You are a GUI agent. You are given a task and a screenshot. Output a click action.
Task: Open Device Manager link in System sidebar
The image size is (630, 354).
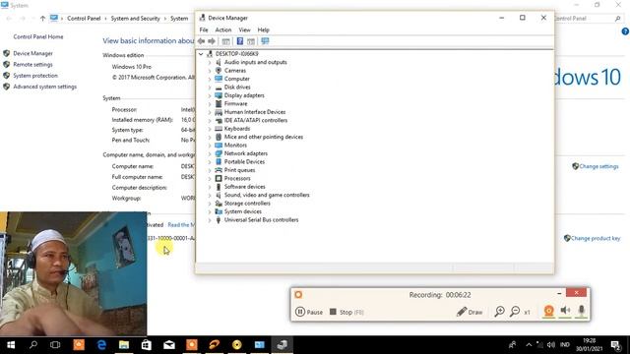[x=32, y=53]
